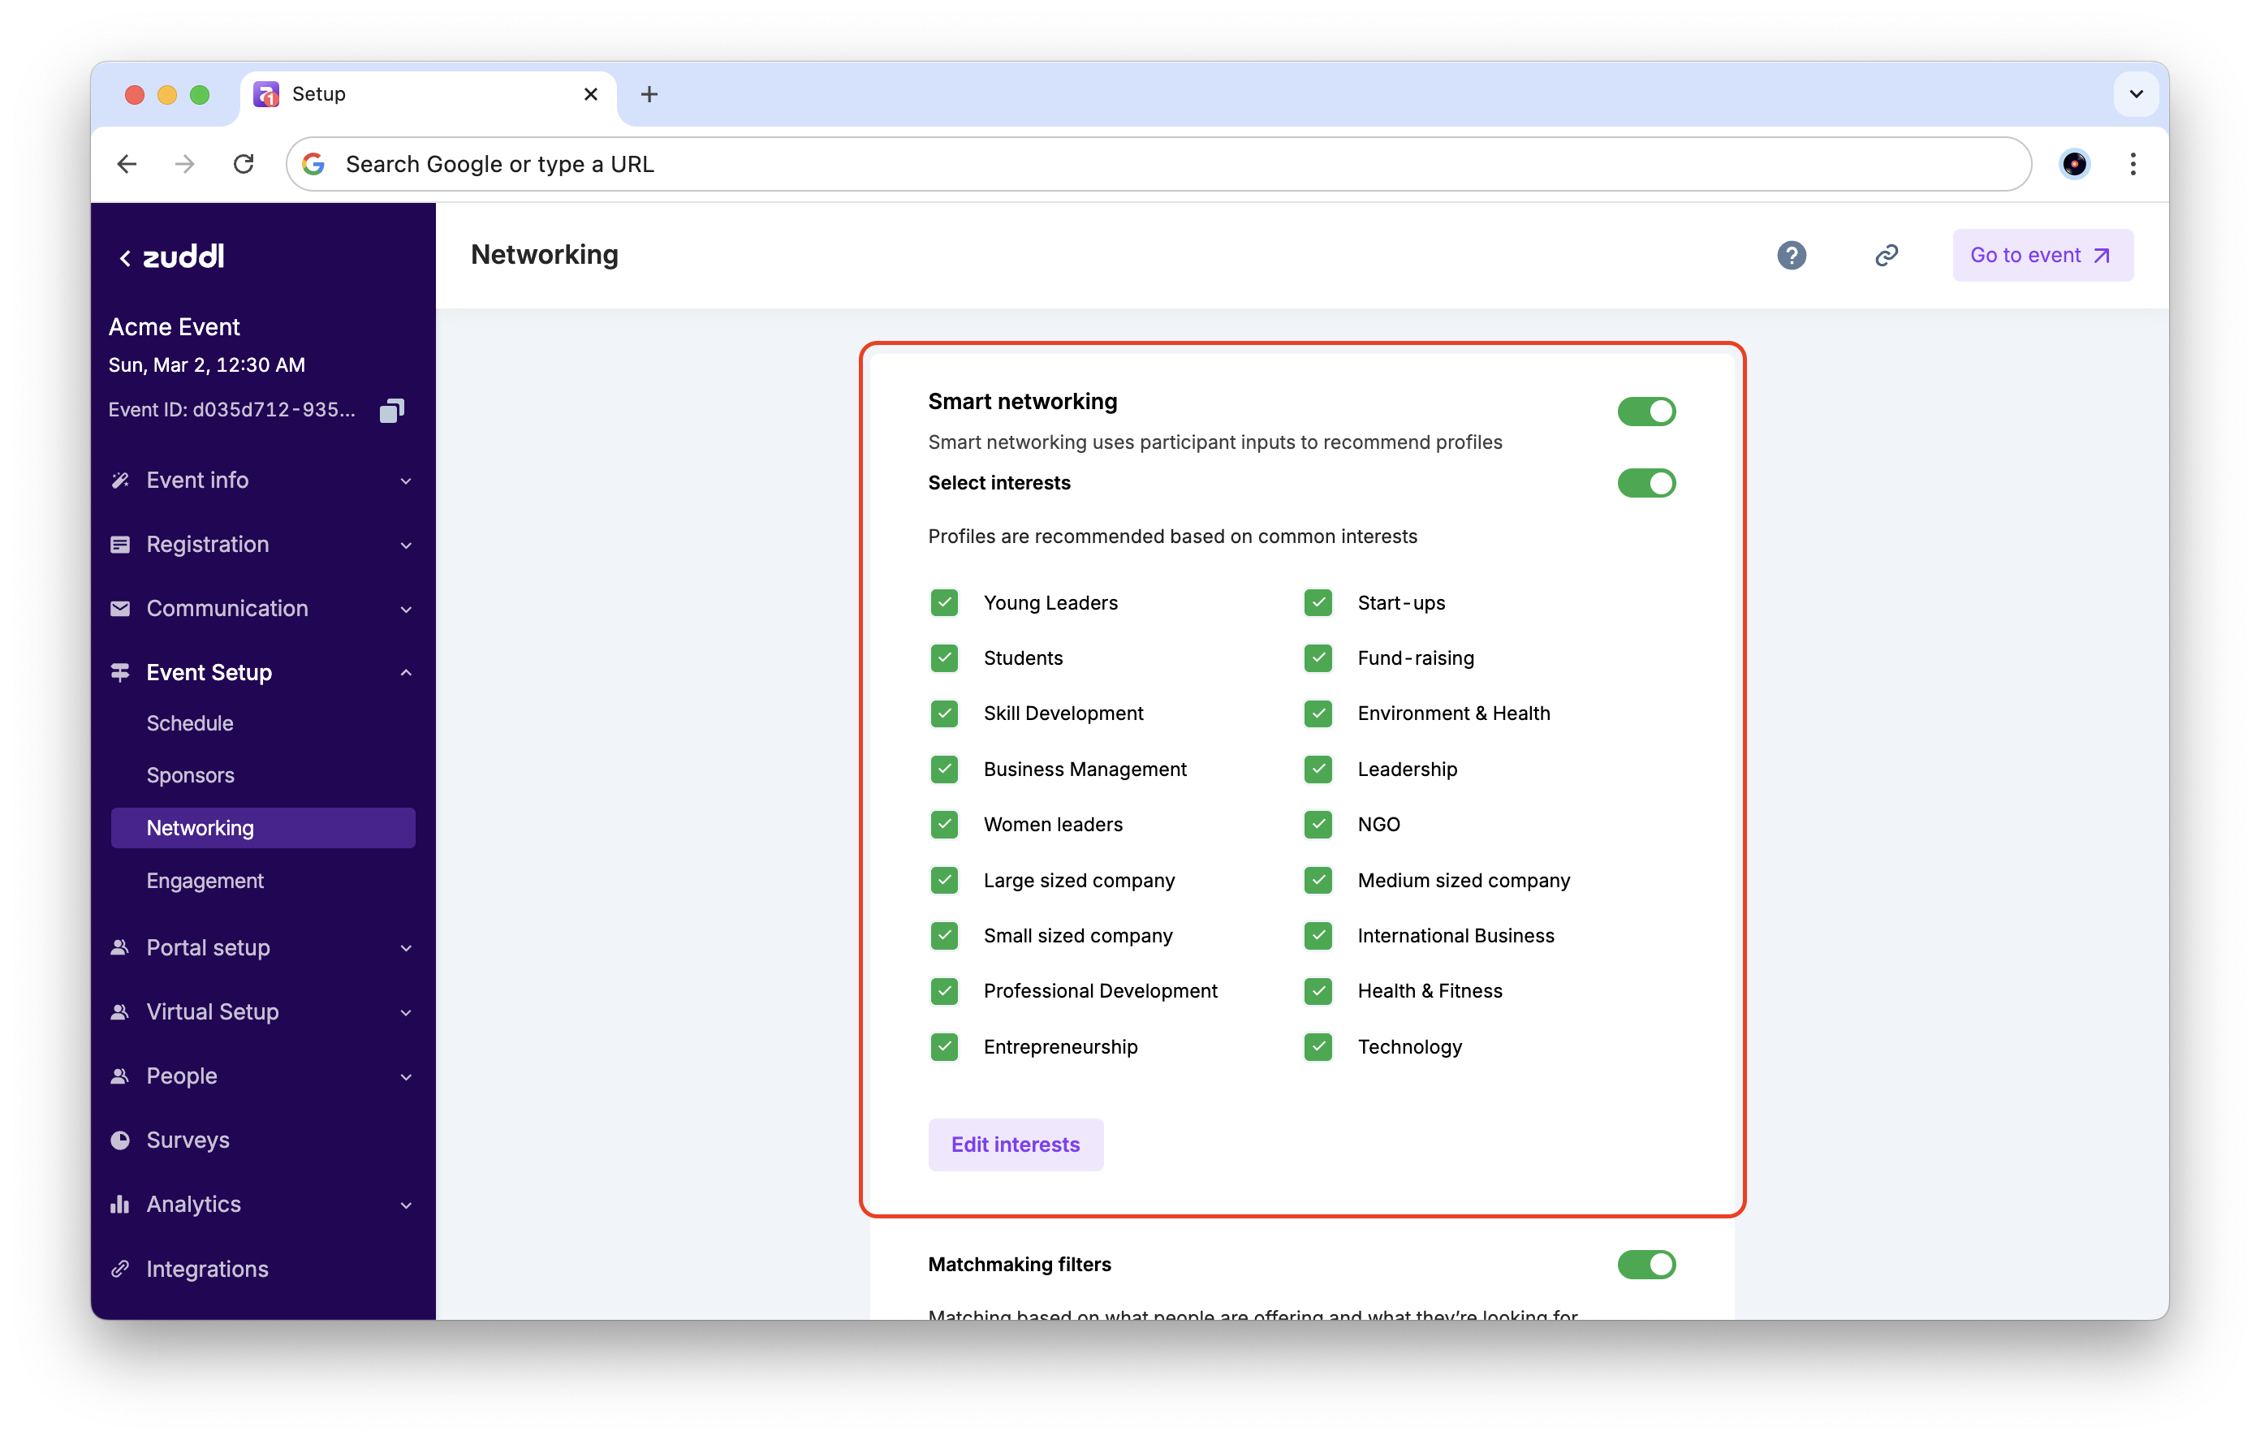
Task: Open the Surveys pie chart icon
Action: click(x=120, y=1140)
